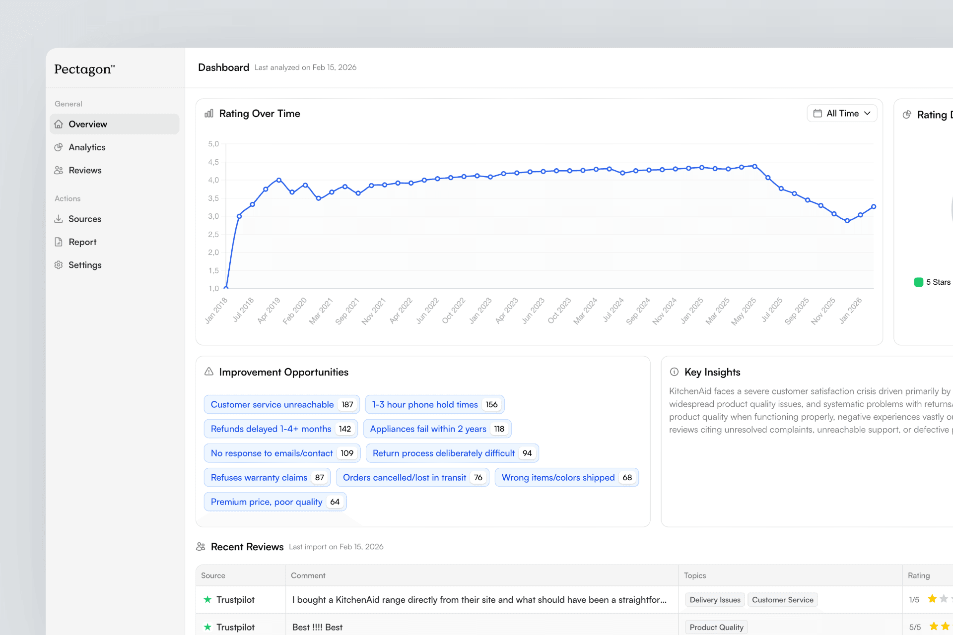Open the All Time date range dropdown
This screenshot has height=635, width=953.
pyautogui.click(x=842, y=113)
